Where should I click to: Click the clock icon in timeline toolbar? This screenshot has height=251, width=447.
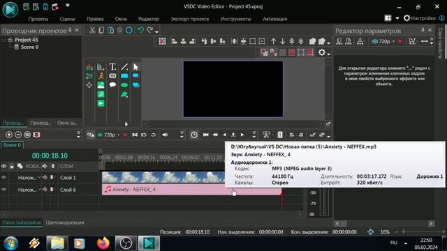coord(194,135)
